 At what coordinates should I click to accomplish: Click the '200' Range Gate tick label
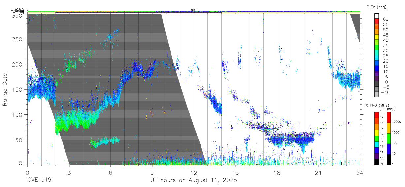17,64
